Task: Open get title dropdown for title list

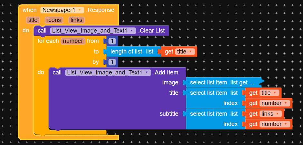Action: 275,93
